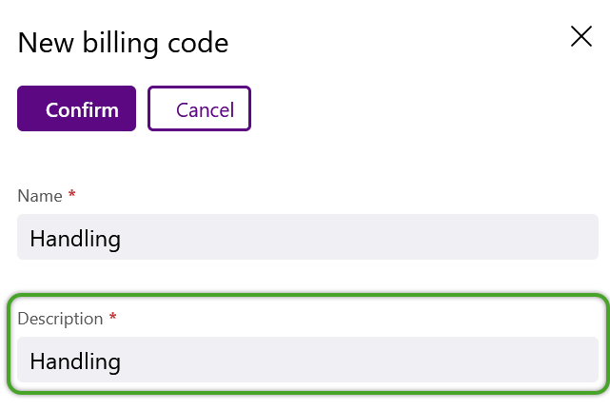Focus the Description input field

[307, 360]
